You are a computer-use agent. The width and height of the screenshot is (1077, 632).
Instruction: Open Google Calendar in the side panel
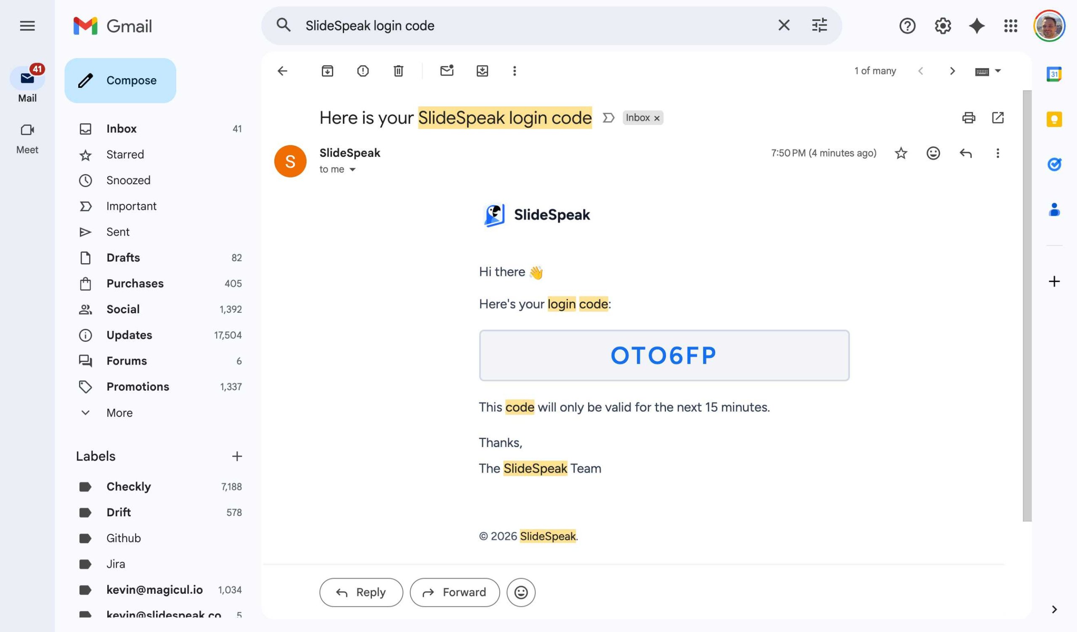coord(1054,74)
